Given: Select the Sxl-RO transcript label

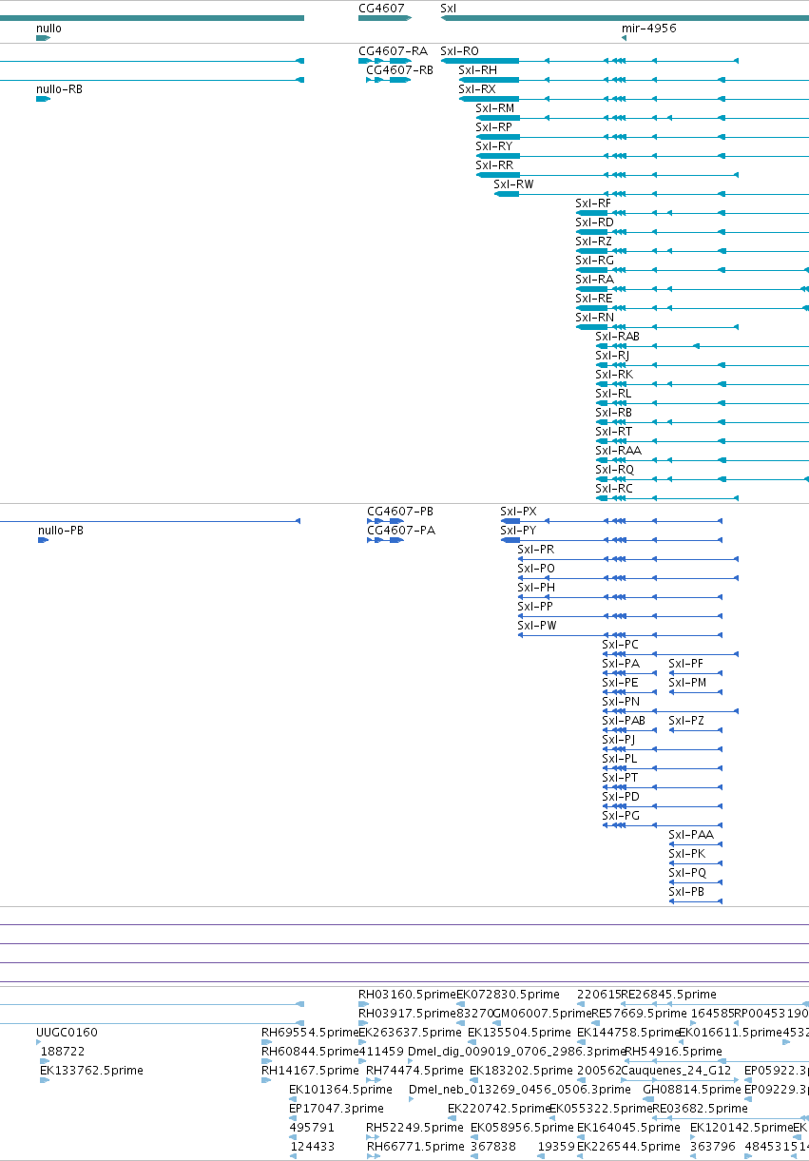Looking at the screenshot, I should (459, 50).
